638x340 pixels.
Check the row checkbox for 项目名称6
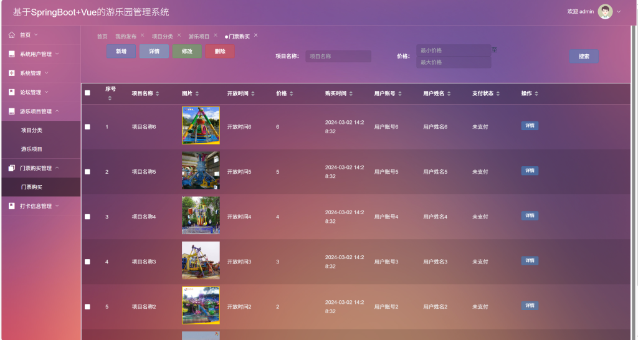pyautogui.click(x=87, y=127)
